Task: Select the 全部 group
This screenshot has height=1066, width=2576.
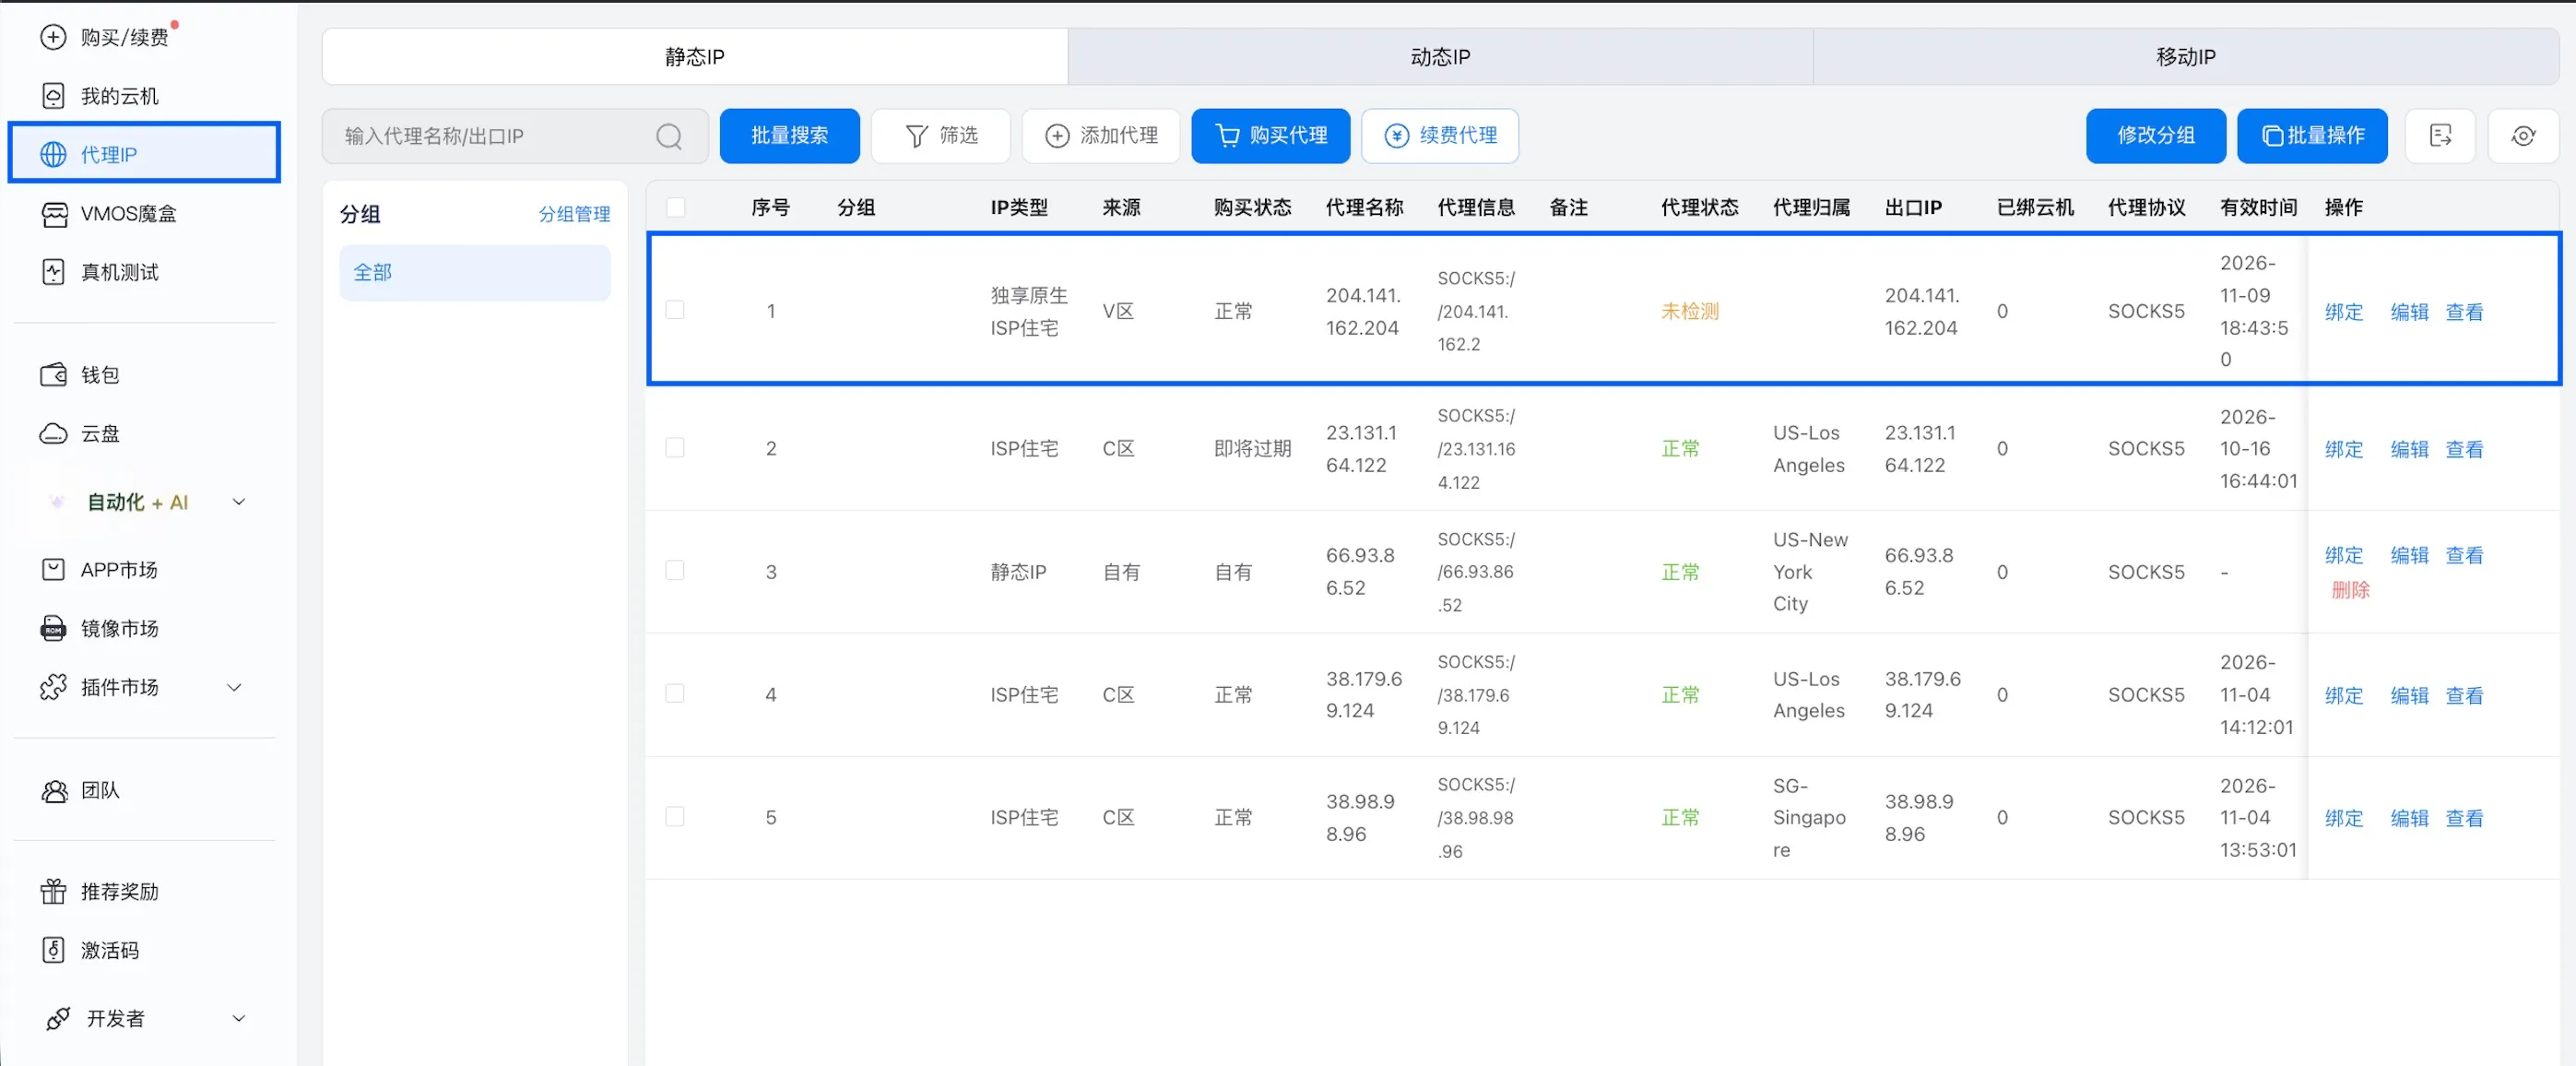Action: pos(475,272)
